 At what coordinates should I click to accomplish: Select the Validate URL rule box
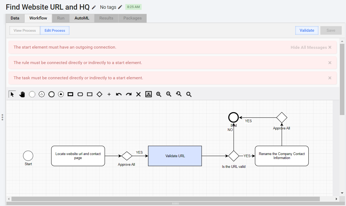point(175,156)
